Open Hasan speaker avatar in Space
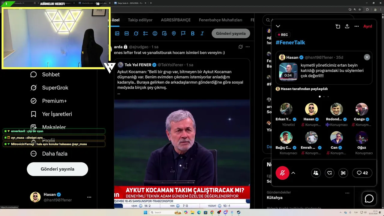Viewport: 384px width, 216px height. point(311,109)
